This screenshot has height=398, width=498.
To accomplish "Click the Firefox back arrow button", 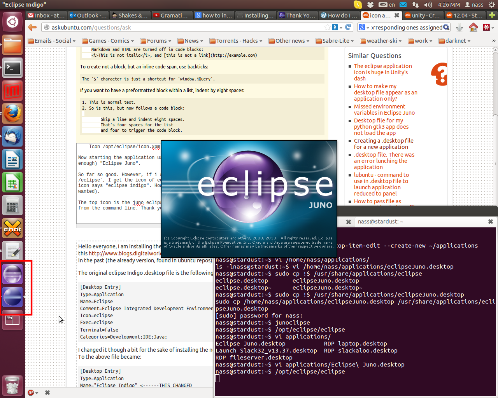I will [32, 27].
